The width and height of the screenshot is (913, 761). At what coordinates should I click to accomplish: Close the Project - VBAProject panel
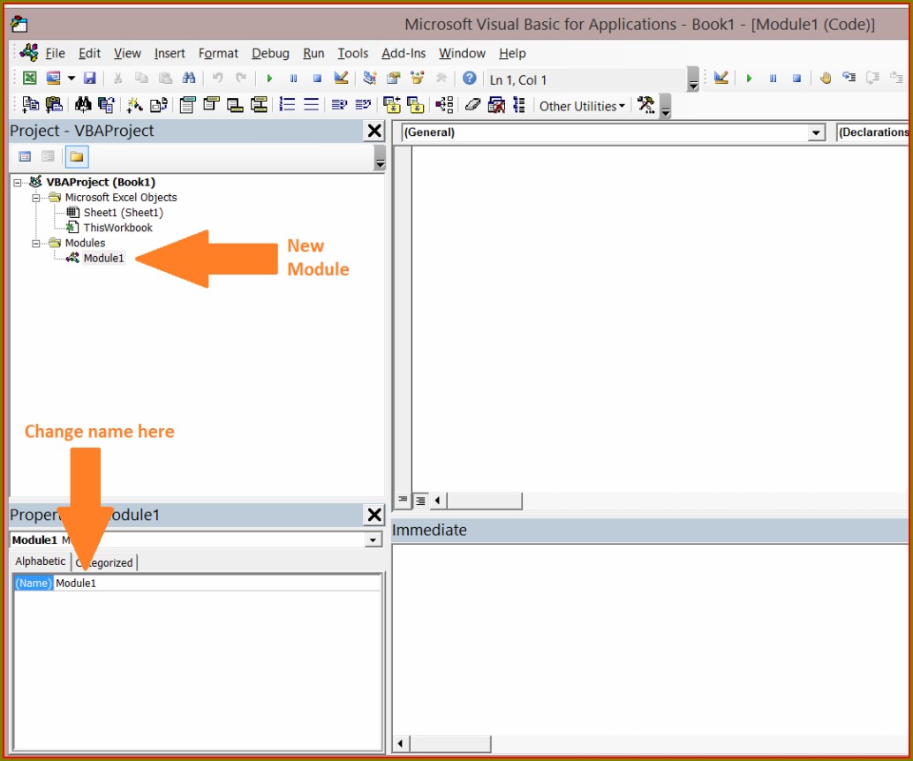pos(374,131)
